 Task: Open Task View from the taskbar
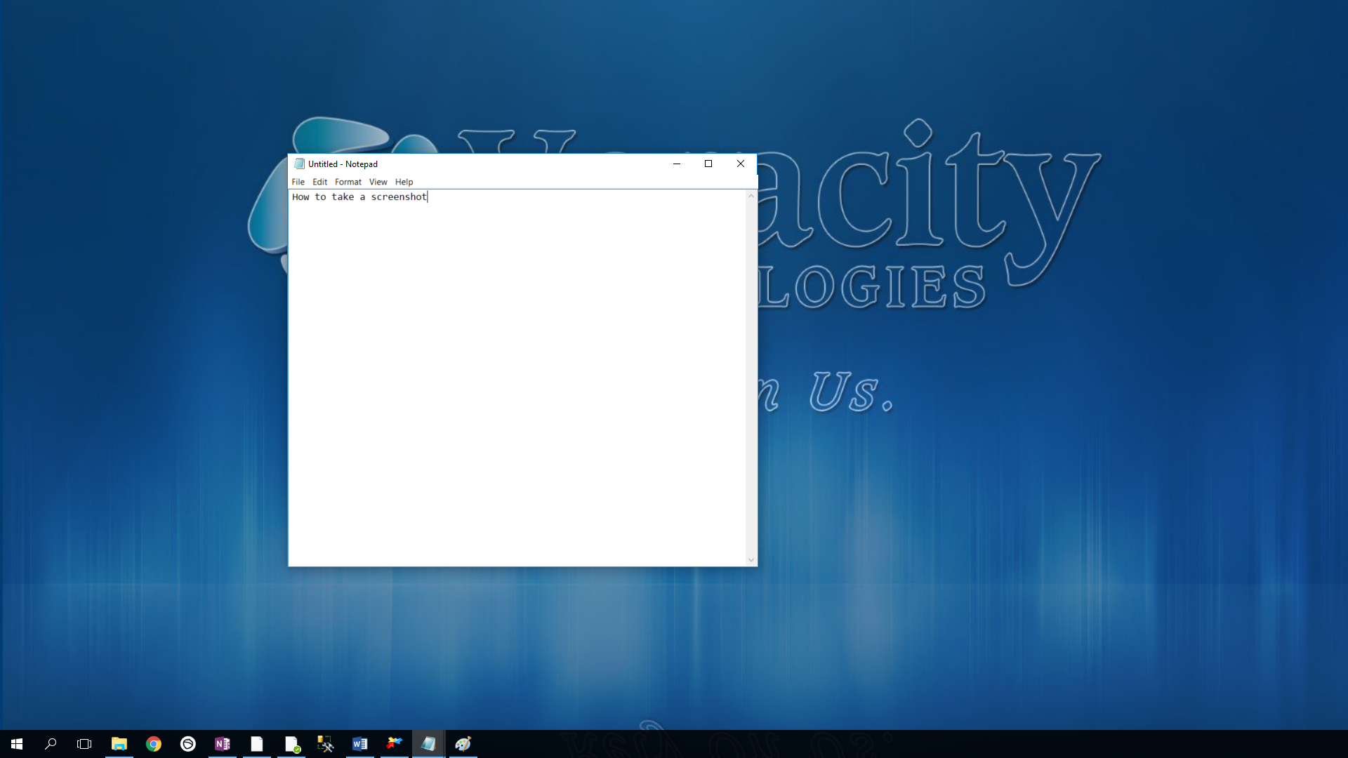(84, 744)
